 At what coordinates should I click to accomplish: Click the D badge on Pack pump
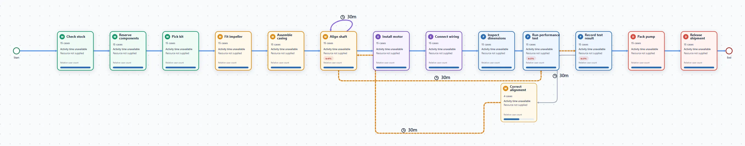(x=633, y=37)
